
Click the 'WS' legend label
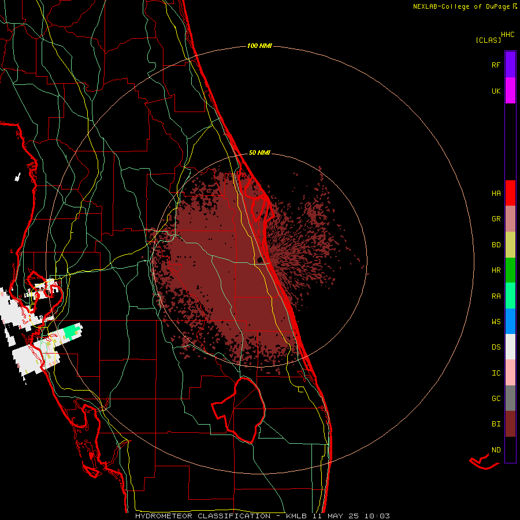click(496, 322)
